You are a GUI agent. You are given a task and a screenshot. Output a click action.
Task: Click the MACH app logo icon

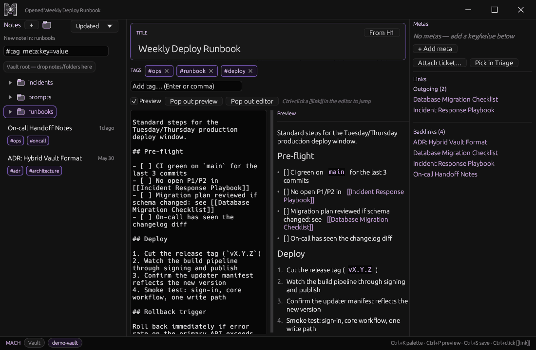[10, 10]
